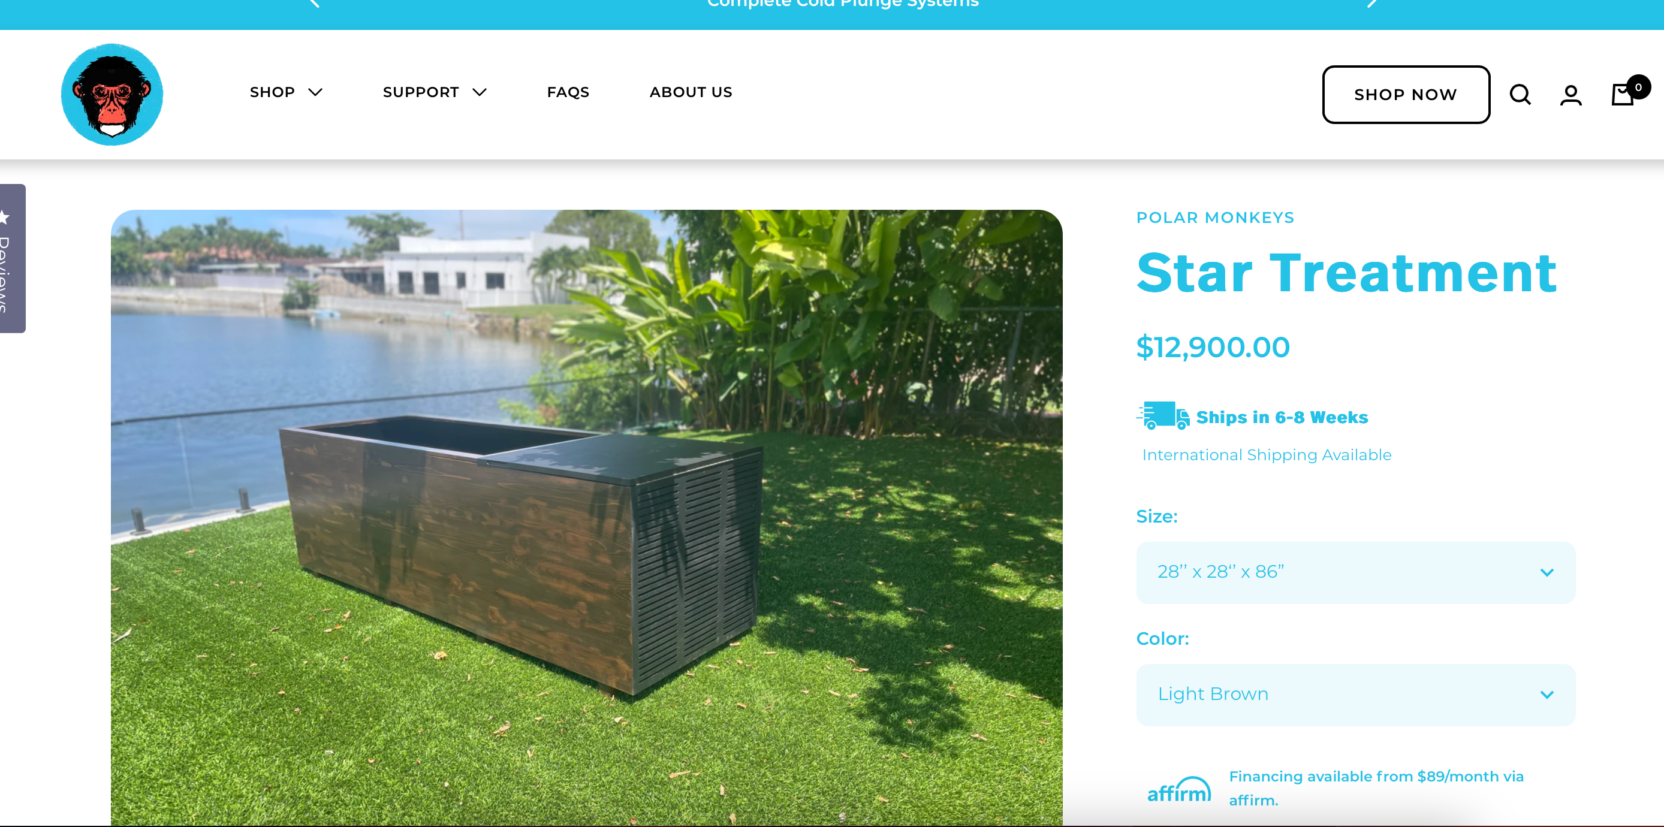Screen dimensions: 1664x827
Task: Click the Polar Monkeys chimp logo
Action: pyautogui.click(x=111, y=94)
